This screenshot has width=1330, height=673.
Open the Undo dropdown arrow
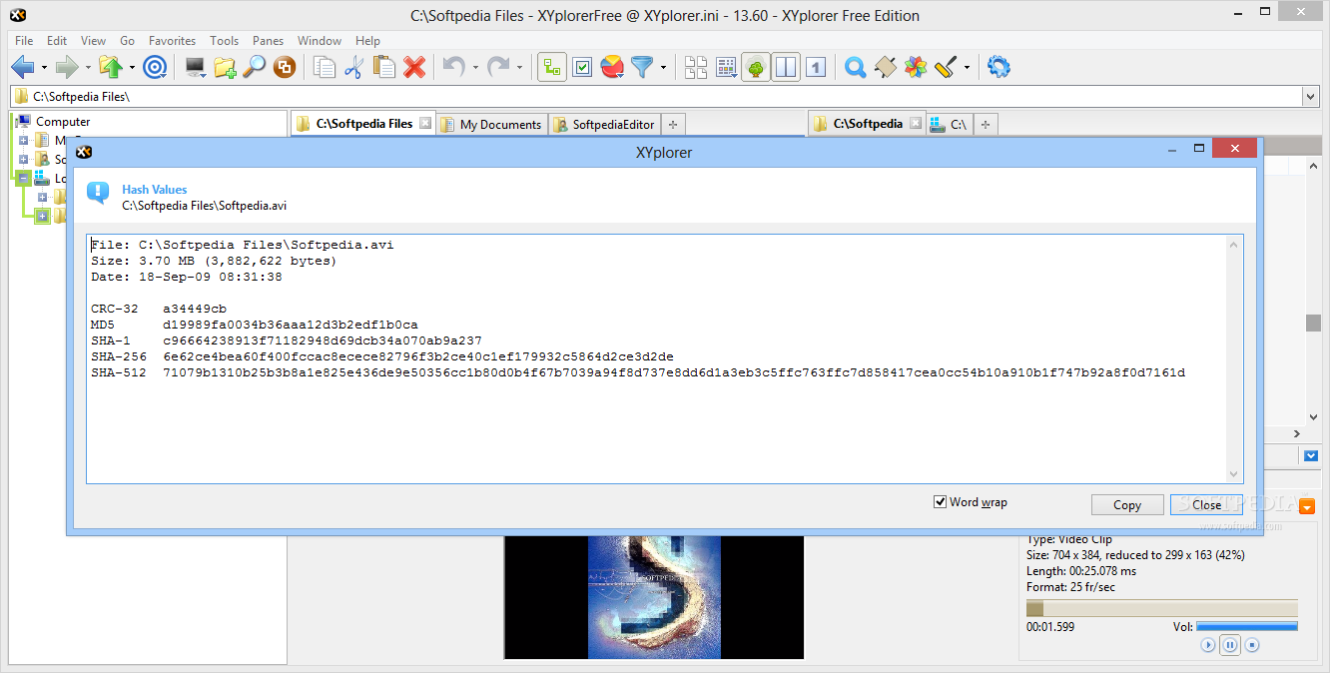pos(475,68)
